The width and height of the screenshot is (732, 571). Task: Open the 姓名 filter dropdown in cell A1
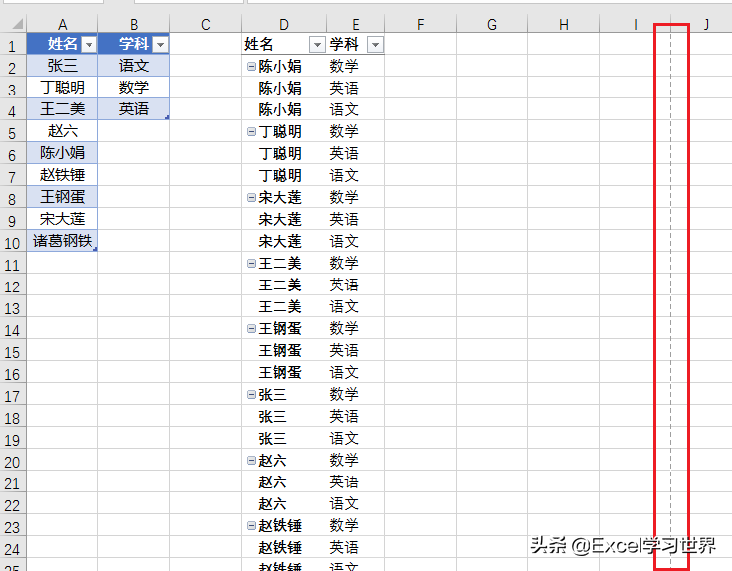point(89,45)
